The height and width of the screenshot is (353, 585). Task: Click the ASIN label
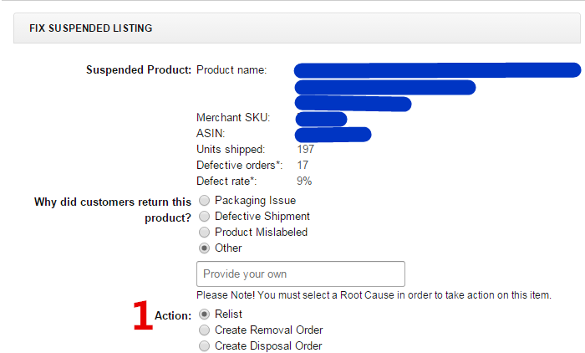(x=211, y=133)
